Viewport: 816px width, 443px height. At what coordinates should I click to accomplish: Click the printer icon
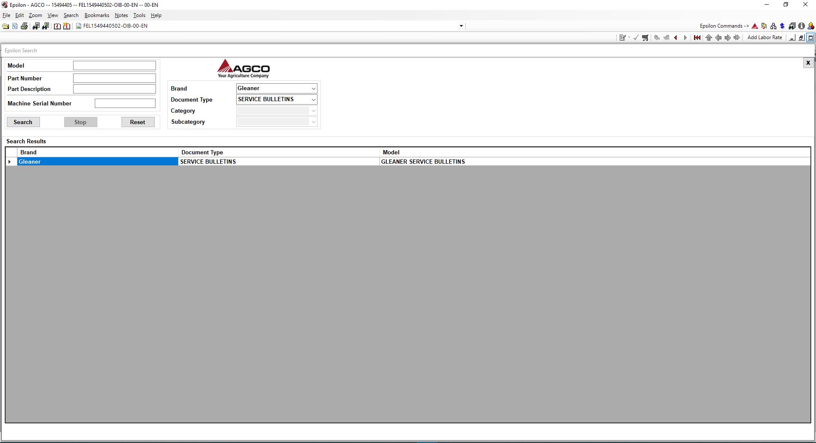pos(24,26)
